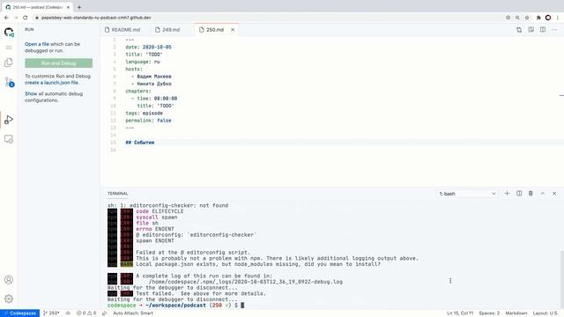Reload the browser page

[26, 18]
